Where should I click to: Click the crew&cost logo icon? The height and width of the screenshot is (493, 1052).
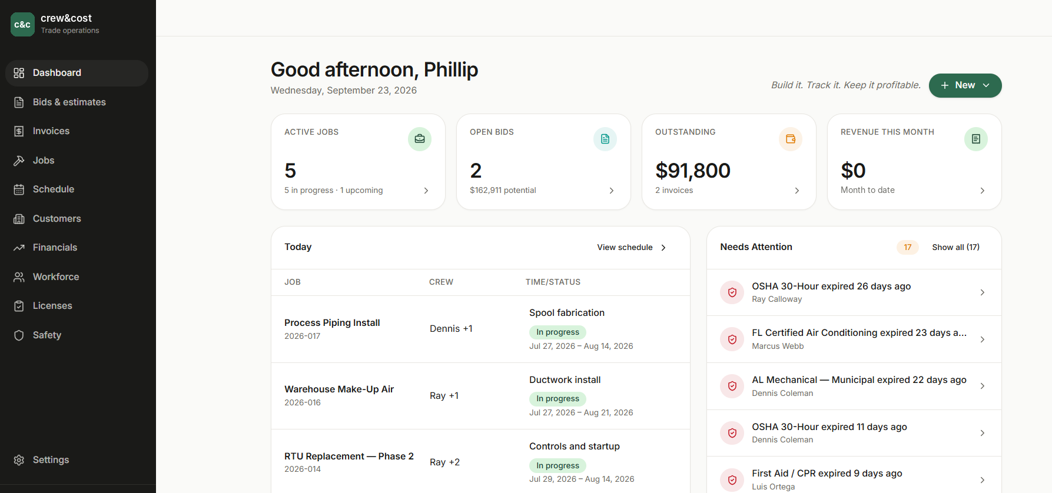click(x=22, y=24)
